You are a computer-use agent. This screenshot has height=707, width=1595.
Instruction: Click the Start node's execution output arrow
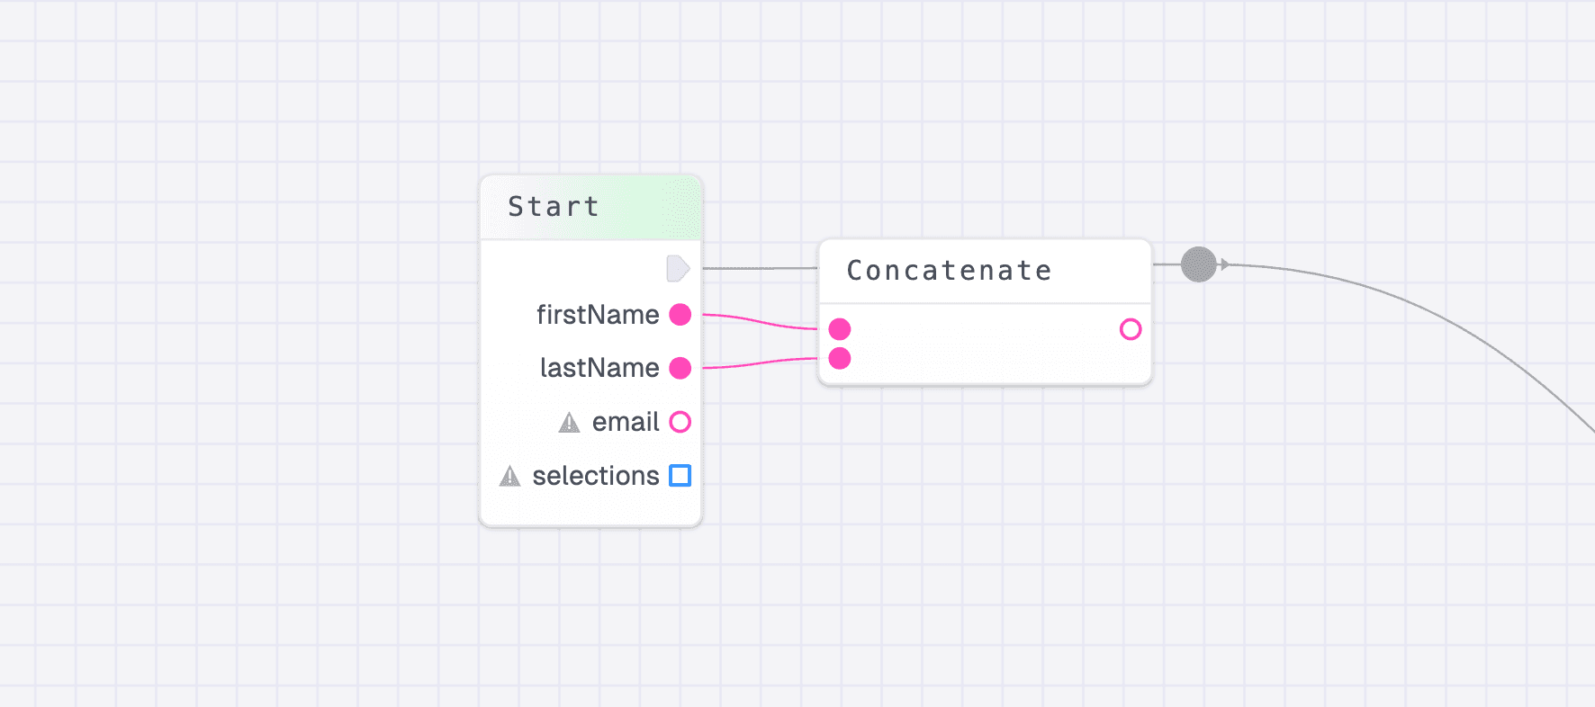point(678,268)
